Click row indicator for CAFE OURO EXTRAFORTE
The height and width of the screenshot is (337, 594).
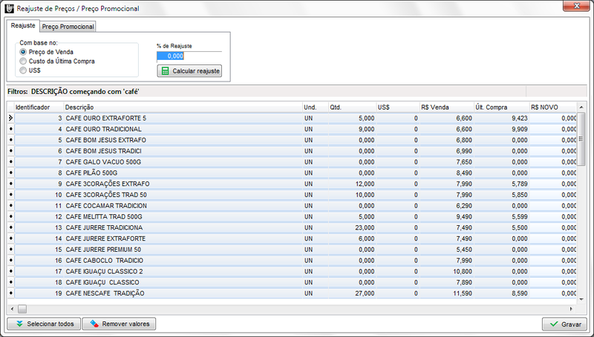point(10,118)
